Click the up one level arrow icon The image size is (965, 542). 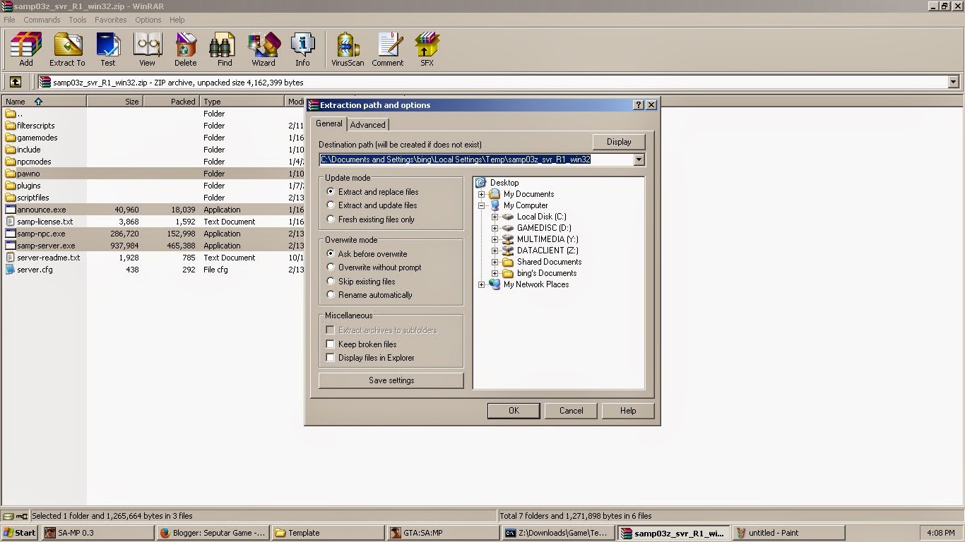coord(16,82)
